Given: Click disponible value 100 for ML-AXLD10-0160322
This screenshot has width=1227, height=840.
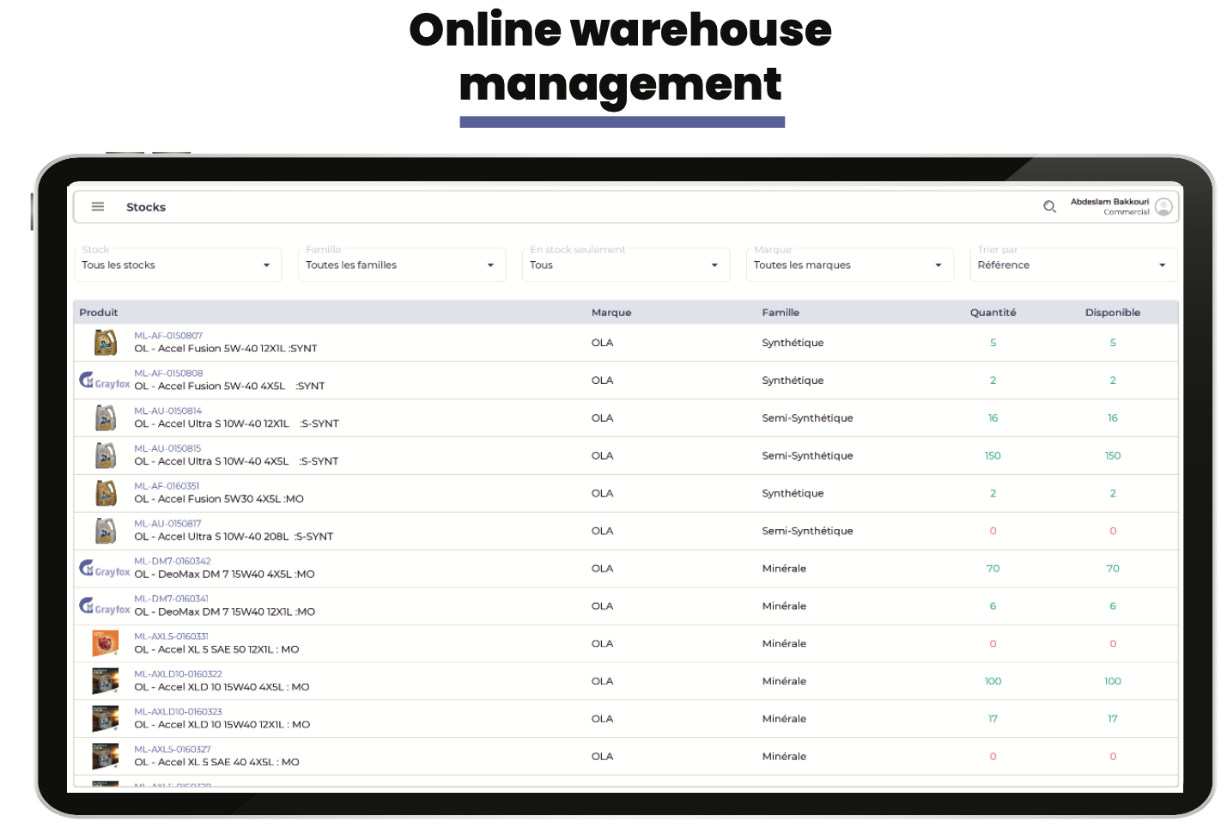Looking at the screenshot, I should 1113,681.
